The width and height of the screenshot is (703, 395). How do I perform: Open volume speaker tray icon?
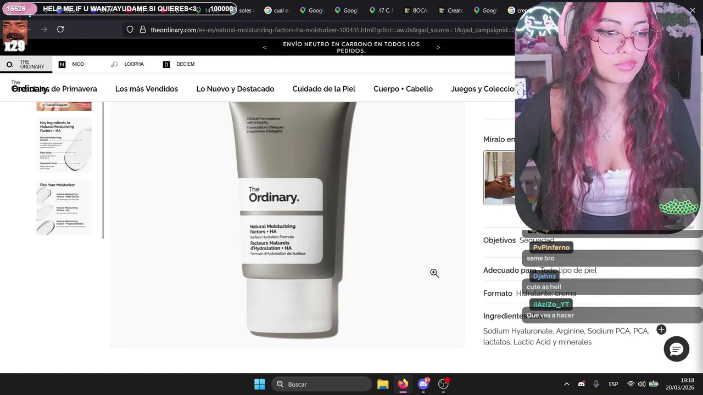pyautogui.click(x=641, y=384)
